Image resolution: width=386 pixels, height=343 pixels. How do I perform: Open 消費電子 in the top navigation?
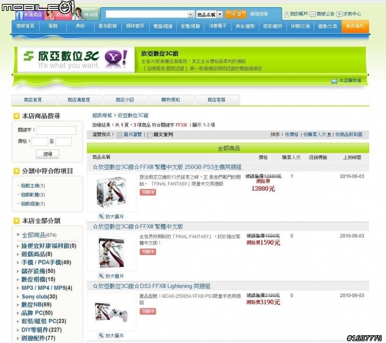(218, 26)
